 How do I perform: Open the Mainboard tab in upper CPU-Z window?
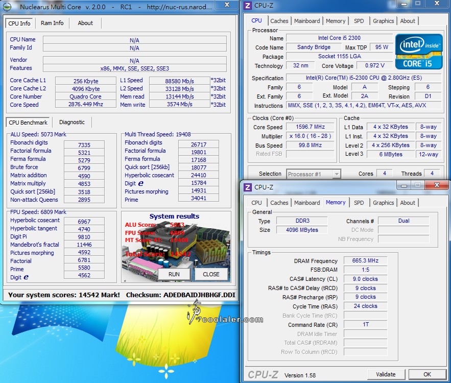pyautogui.click(x=307, y=21)
